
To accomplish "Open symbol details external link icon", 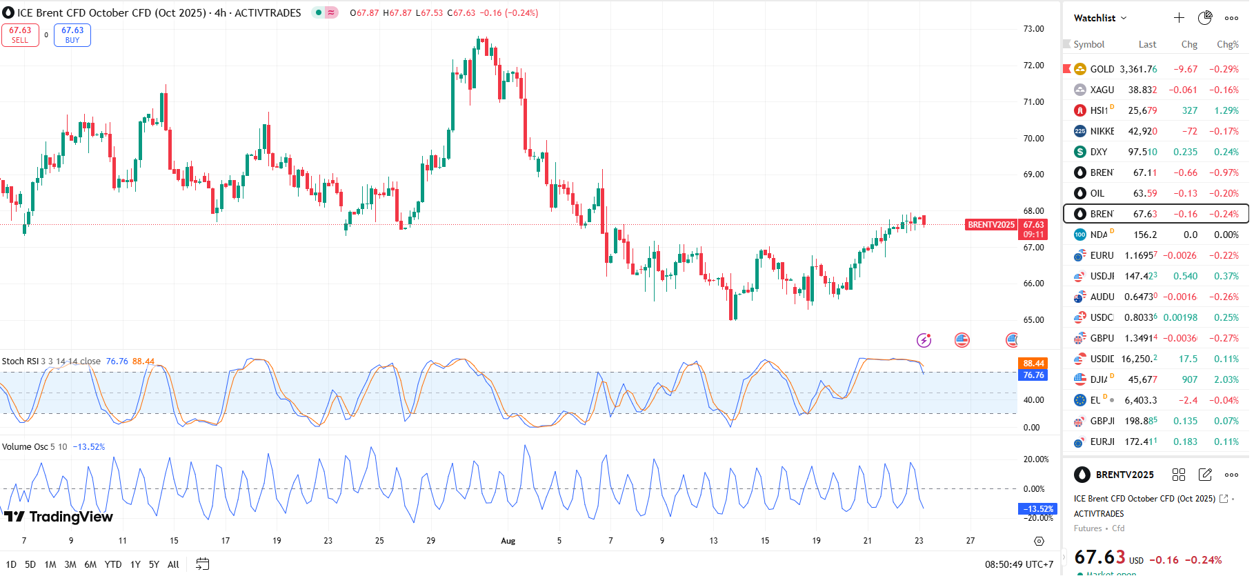I will 1224,499.
